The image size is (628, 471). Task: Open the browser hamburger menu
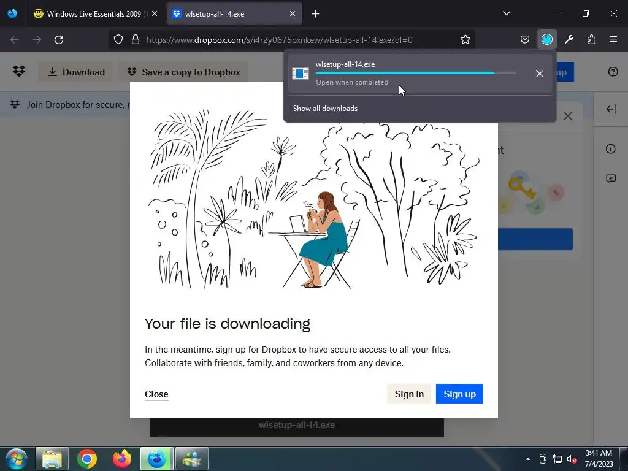(x=613, y=40)
